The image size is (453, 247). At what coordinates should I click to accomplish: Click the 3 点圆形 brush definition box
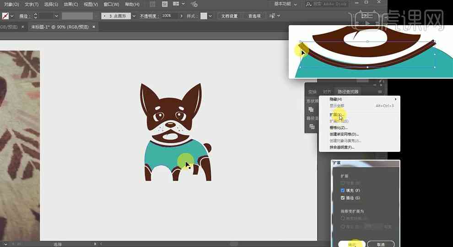(x=116, y=16)
